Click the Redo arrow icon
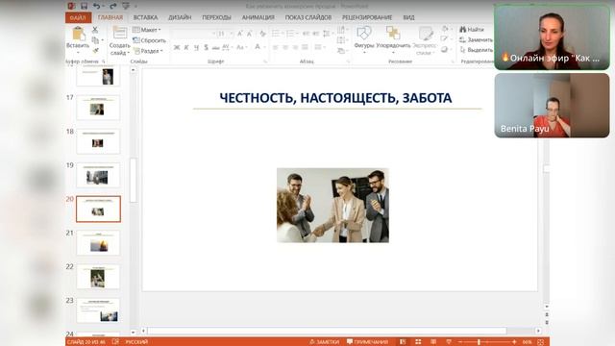Viewport: 615px width, 346px height. point(113,6)
